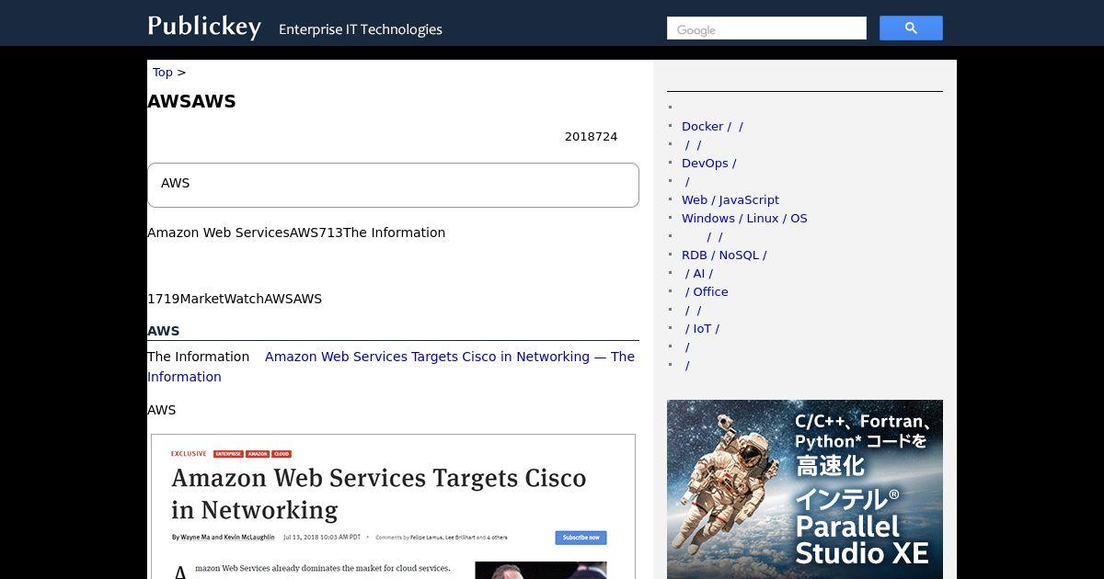The width and height of the screenshot is (1104, 579).
Task: Open the Office category link
Action: tap(707, 291)
